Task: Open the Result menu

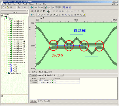Action: point(25,4)
